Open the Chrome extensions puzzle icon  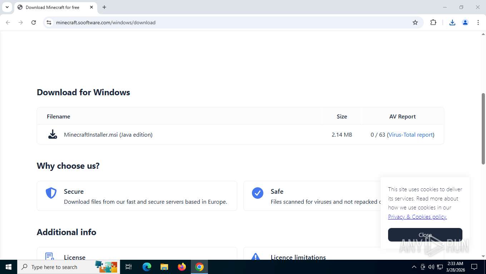pos(433,22)
